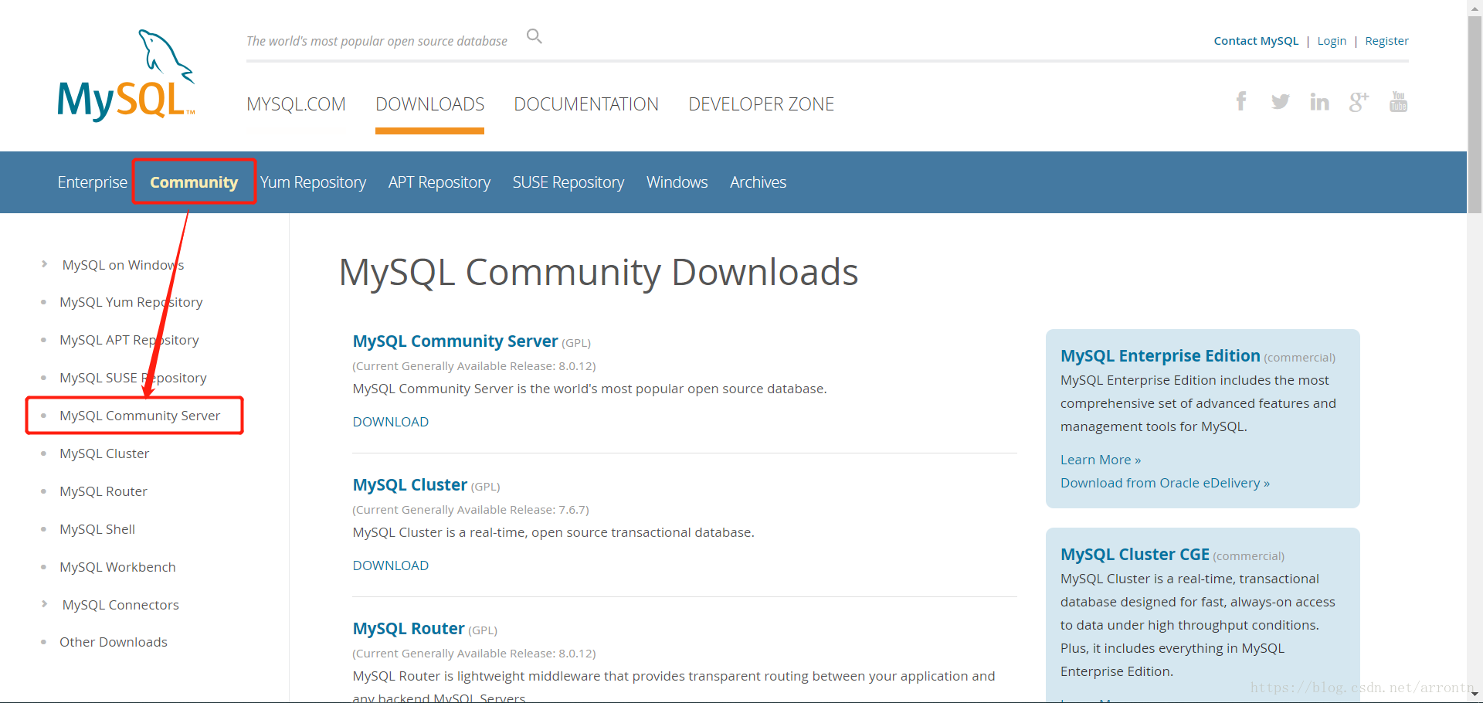Open MySQL LinkedIn icon
This screenshot has width=1483, height=703.
pyautogui.click(x=1319, y=101)
